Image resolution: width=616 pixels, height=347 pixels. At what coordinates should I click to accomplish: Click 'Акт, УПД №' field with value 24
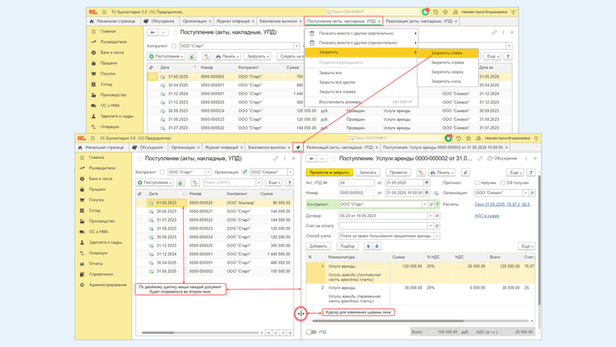tap(356, 183)
